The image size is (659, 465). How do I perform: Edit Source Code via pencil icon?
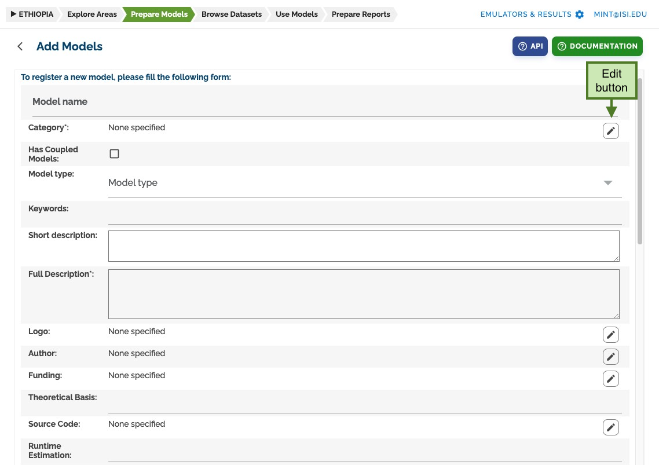click(611, 427)
